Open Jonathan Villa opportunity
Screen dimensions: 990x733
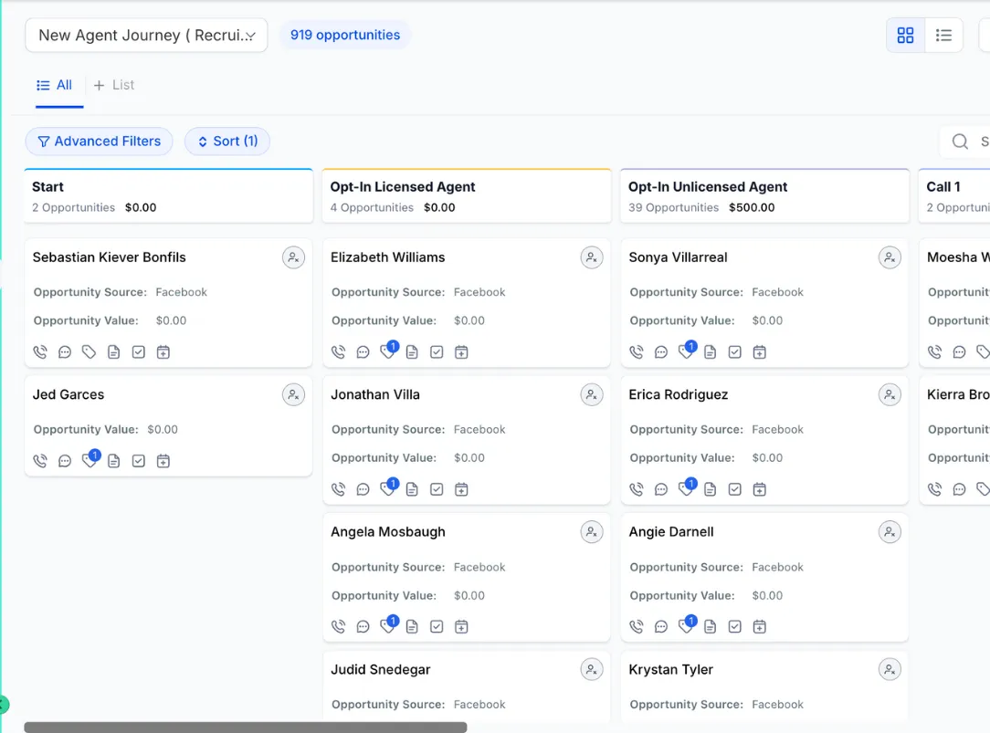click(x=375, y=395)
